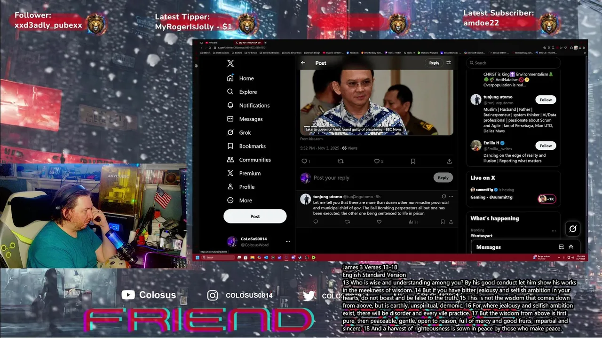This screenshot has width=602, height=338.
Task: Click the floating Grok button
Action: (x=572, y=229)
